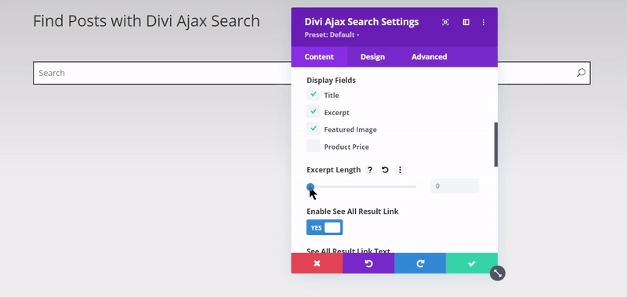Click blue redo button in footer
The height and width of the screenshot is (297, 627).
coord(420,263)
